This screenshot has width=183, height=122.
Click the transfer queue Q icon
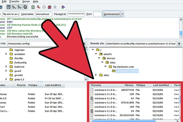point(25,7)
